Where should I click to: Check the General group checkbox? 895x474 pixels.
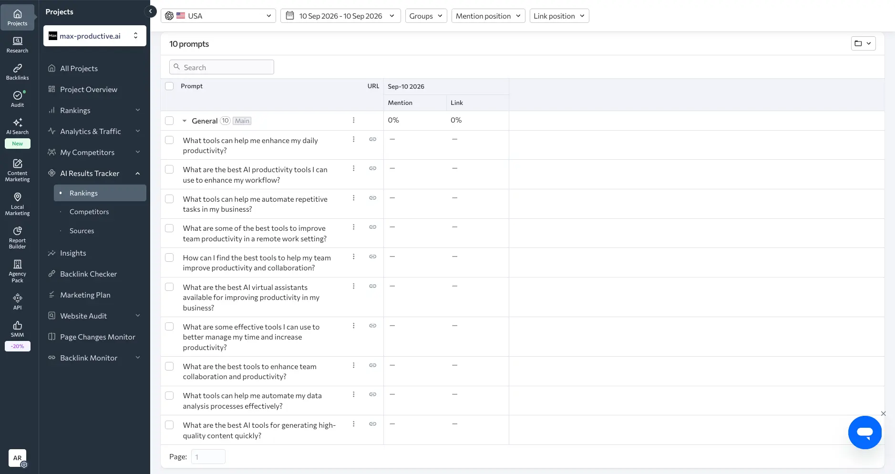click(169, 121)
